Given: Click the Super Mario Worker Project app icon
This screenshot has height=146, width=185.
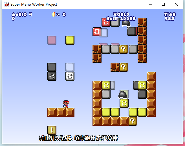Looking at the screenshot, I should (x=7, y=4).
